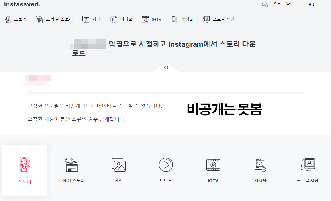This screenshot has height=201, width=331.
Task: Open 스토리 text in top navigation
Action: click(20, 19)
